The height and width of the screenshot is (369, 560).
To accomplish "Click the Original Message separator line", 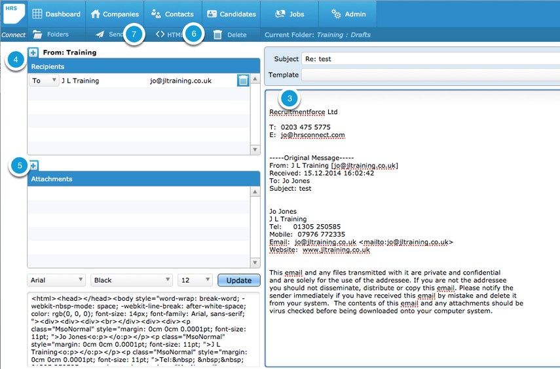I will [311, 158].
